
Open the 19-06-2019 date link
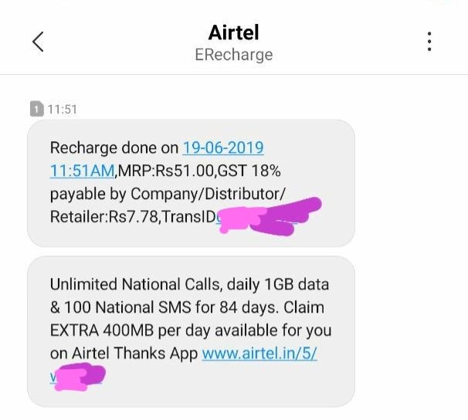[223, 148]
